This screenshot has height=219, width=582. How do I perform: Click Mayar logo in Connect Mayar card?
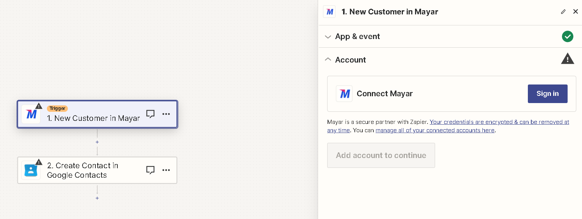pyautogui.click(x=345, y=94)
